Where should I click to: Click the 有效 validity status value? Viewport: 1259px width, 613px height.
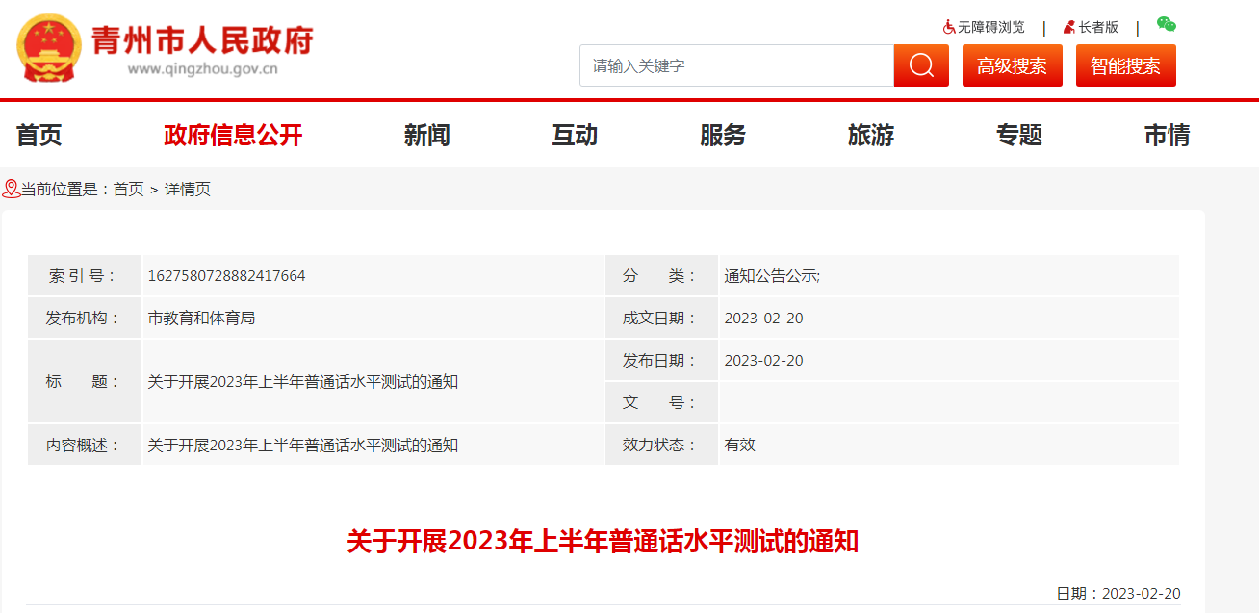[740, 446]
